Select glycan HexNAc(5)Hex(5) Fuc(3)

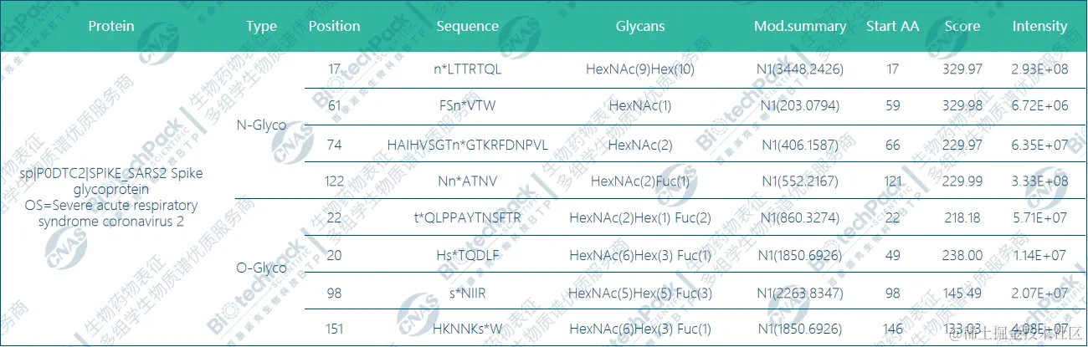click(x=639, y=292)
